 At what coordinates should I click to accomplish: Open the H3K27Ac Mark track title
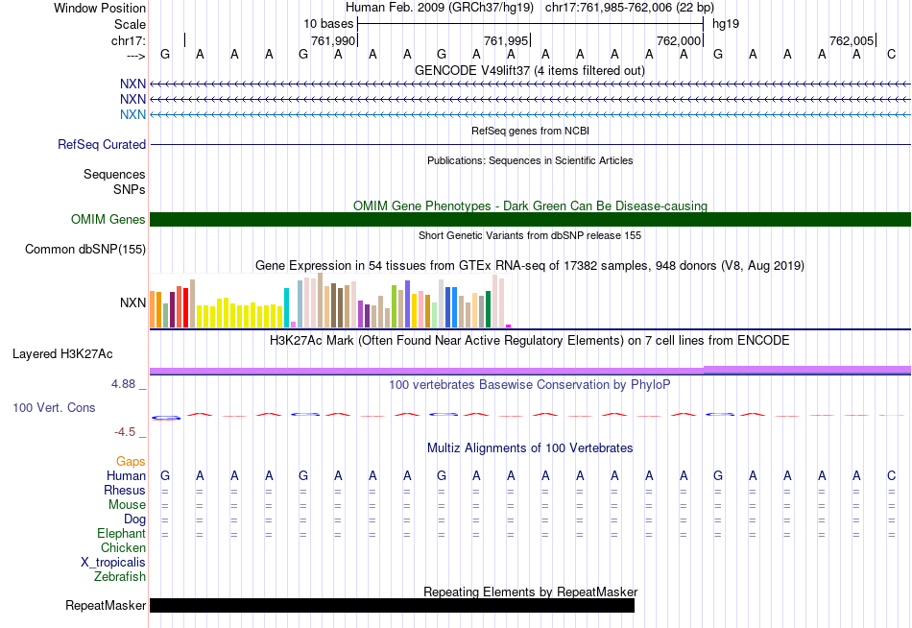tap(529, 341)
